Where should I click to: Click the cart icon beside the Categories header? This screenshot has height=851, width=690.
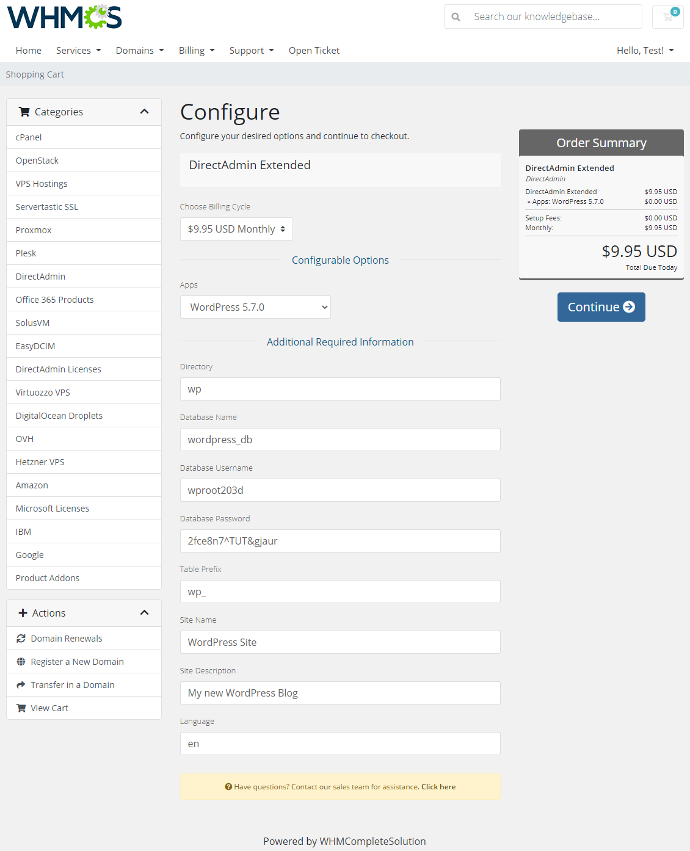pyautogui.click(x=24, y=111)
